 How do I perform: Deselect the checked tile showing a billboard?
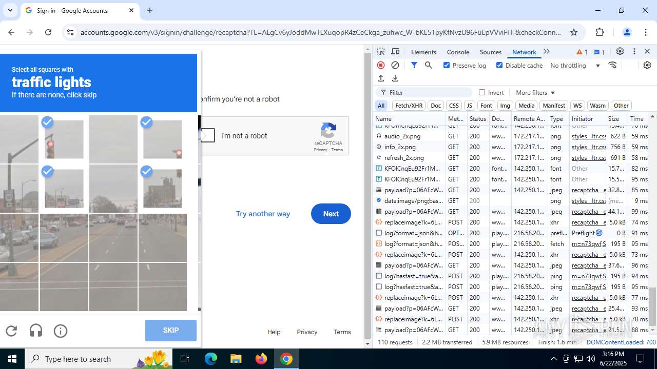click(64, 188)
